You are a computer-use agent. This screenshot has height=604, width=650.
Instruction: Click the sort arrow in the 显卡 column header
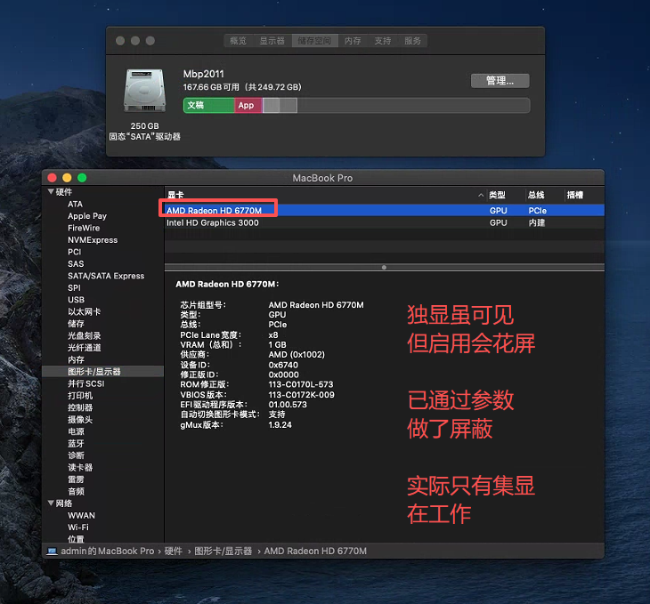(481, 195)
